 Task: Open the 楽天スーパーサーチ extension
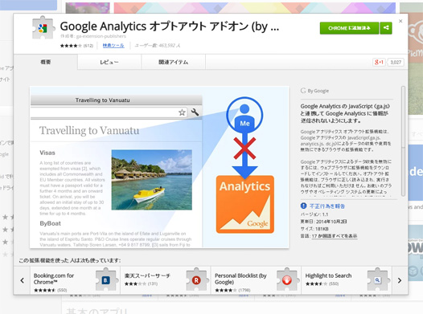[166, 280]
